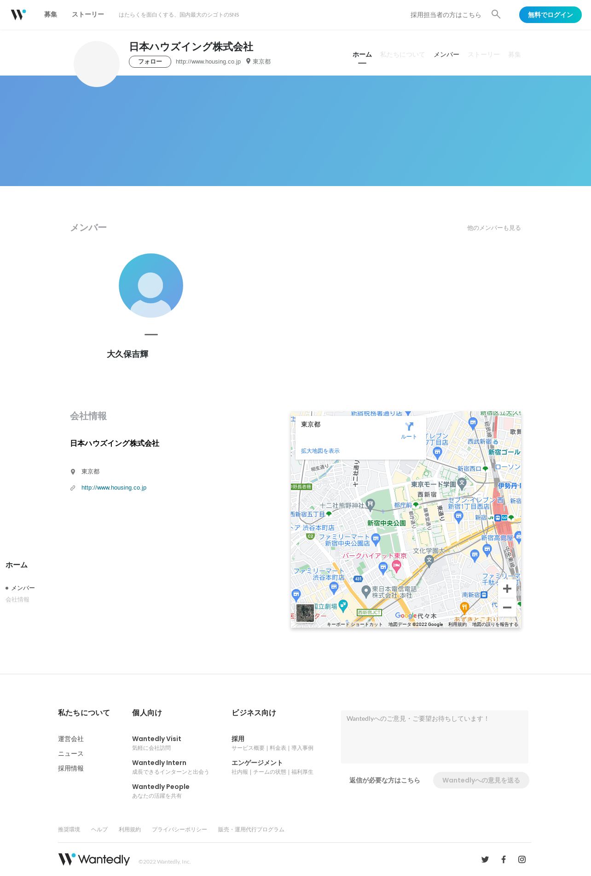The height and width of the screenshot is (876, 591).
Task: Jump to メンバー in side navigation
Action: pos(23,588)
